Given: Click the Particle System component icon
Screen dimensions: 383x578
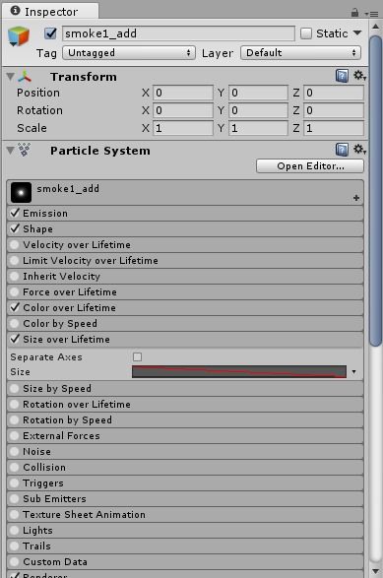Looking at the screenshot, I should [x=25, y=150].
